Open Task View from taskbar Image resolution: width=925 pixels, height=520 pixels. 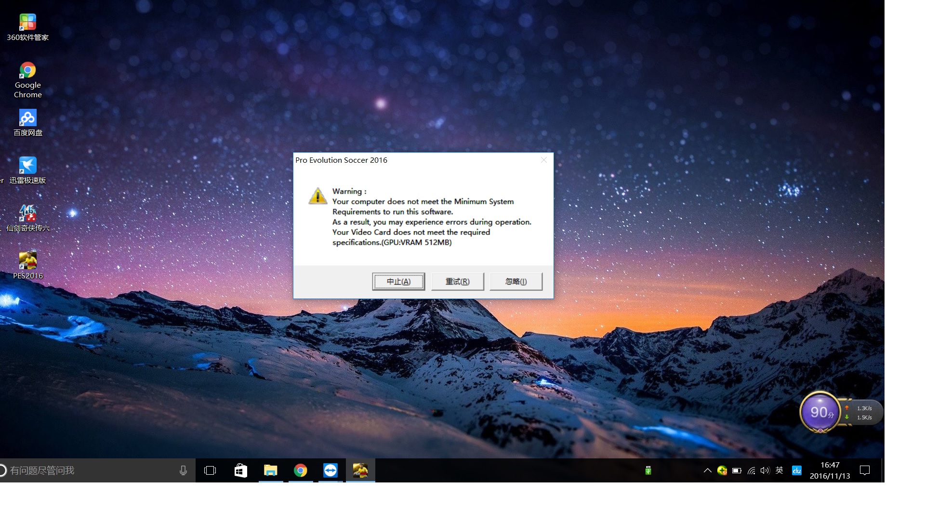tap(210, 470)
